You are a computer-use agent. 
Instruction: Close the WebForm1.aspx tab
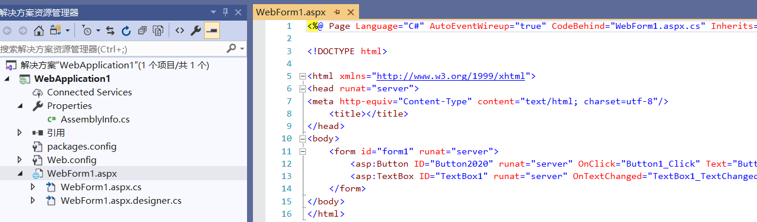350,12
